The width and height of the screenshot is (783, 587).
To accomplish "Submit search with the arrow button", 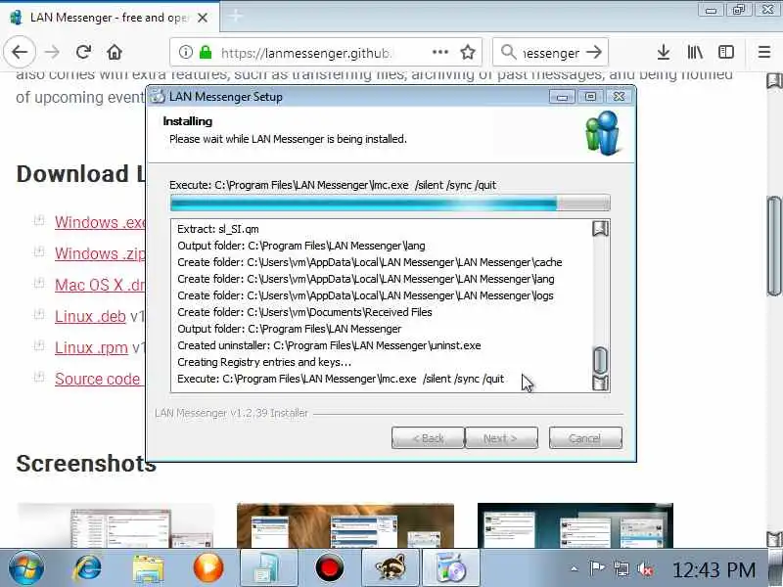I will coord(594,52).
